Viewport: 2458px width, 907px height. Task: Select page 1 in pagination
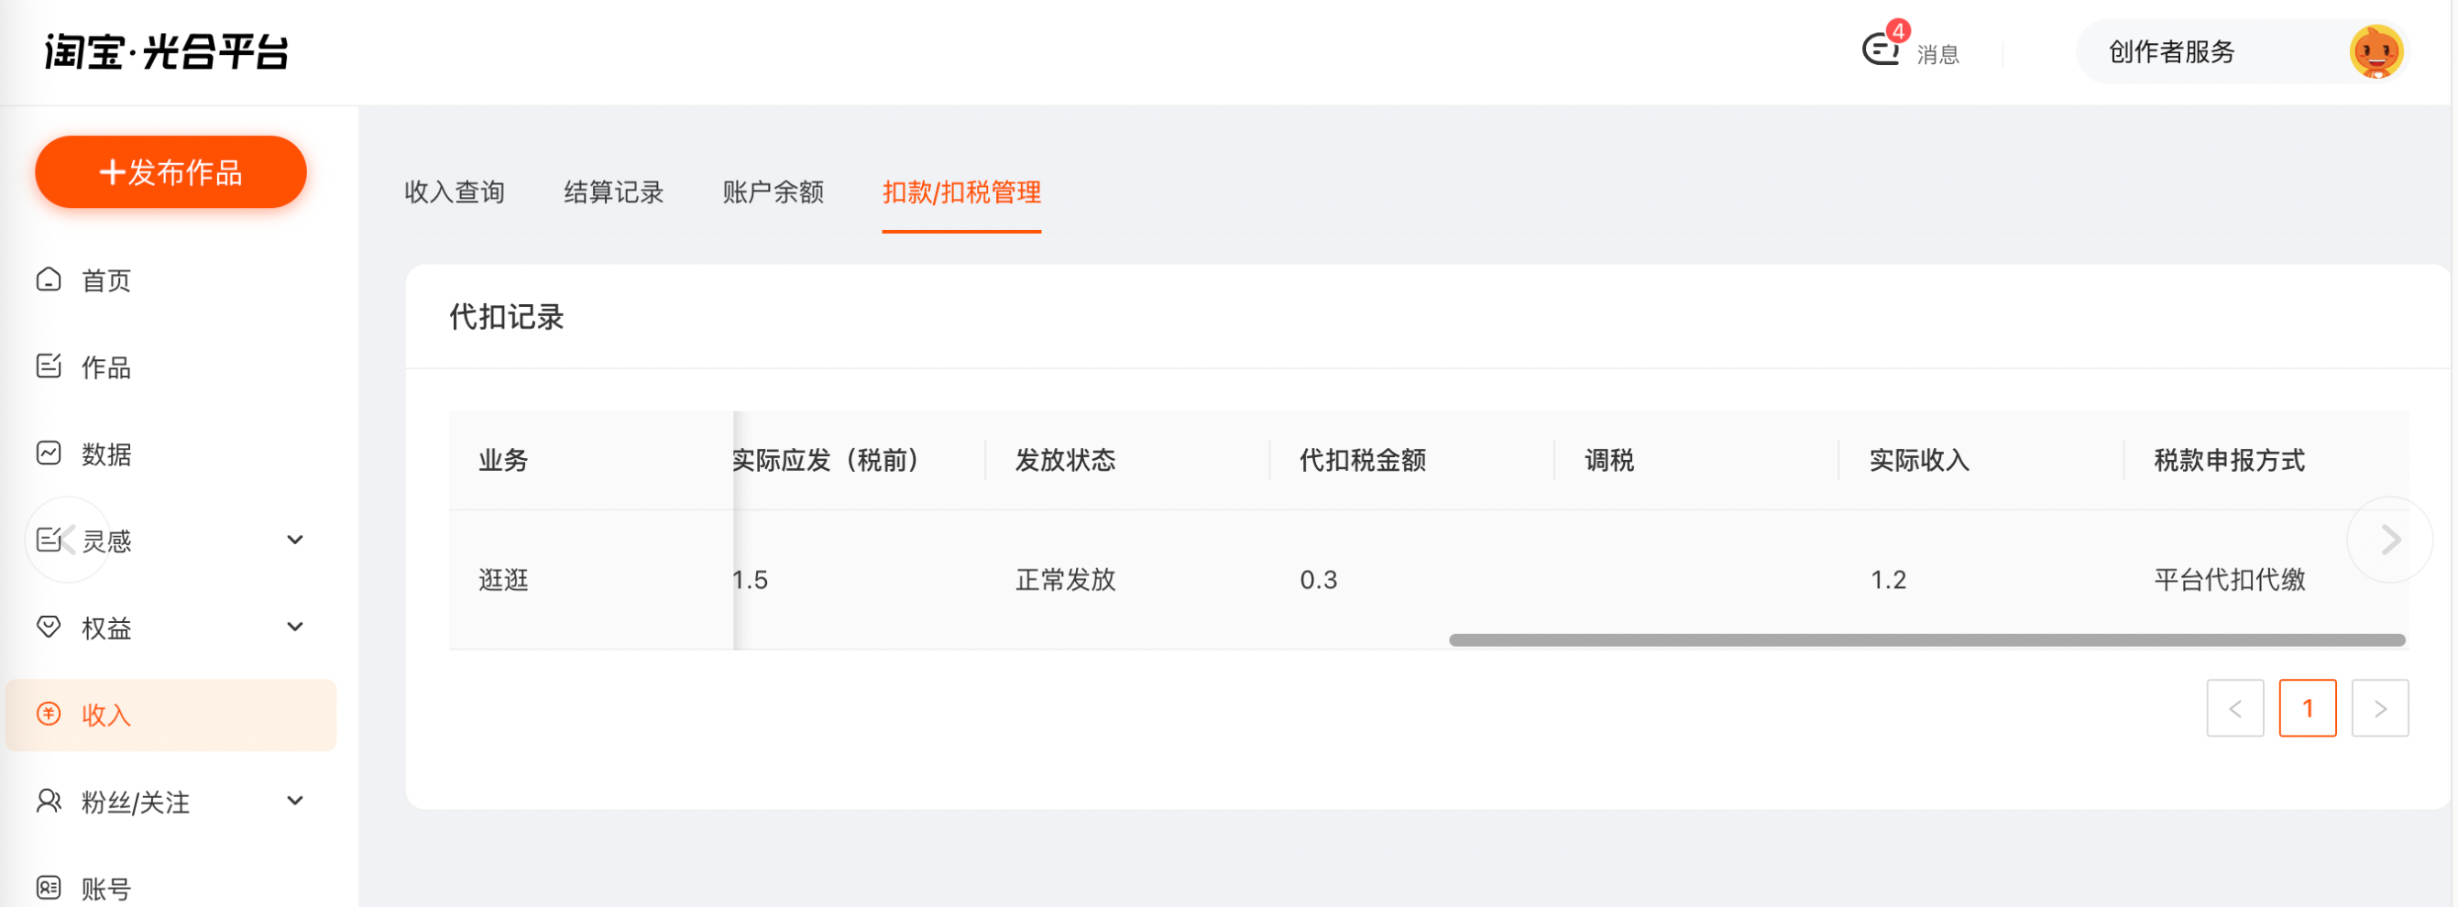(2307, 707)
